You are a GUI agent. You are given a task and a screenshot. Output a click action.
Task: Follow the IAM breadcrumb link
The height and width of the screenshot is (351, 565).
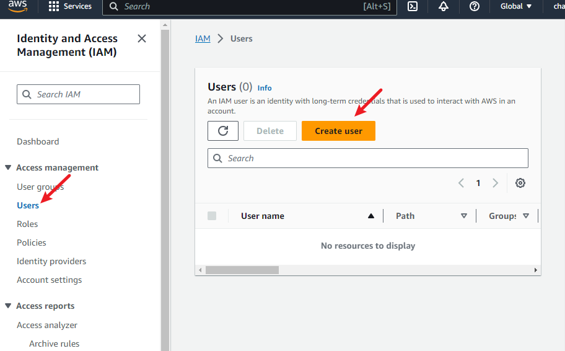tap(203, 38)
